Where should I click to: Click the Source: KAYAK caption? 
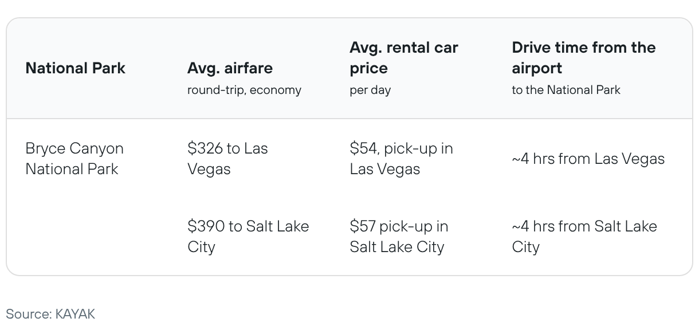click(50, 314)
